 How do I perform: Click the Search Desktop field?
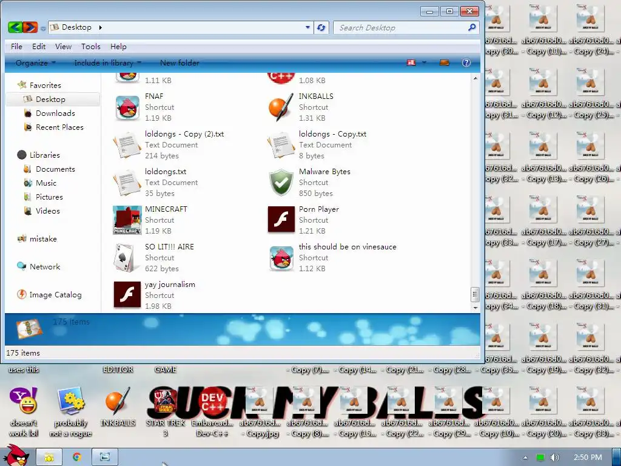tap(400, 27)
